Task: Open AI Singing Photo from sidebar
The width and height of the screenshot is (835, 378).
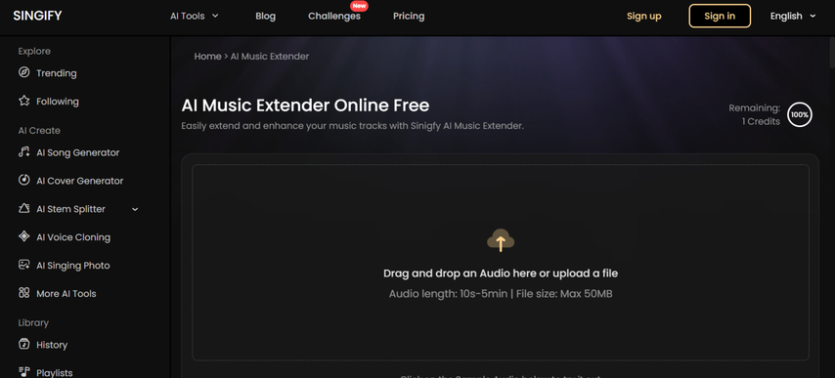Action: [x=73, y=266]
